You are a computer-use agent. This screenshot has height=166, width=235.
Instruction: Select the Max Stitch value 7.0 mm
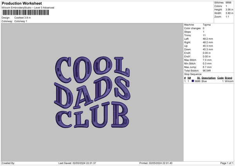point(207,60)
